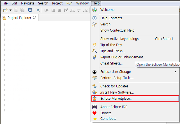Choose Welcome from the Help menu
This screenshot has width=180, height=124.
[x=135, y=10]
